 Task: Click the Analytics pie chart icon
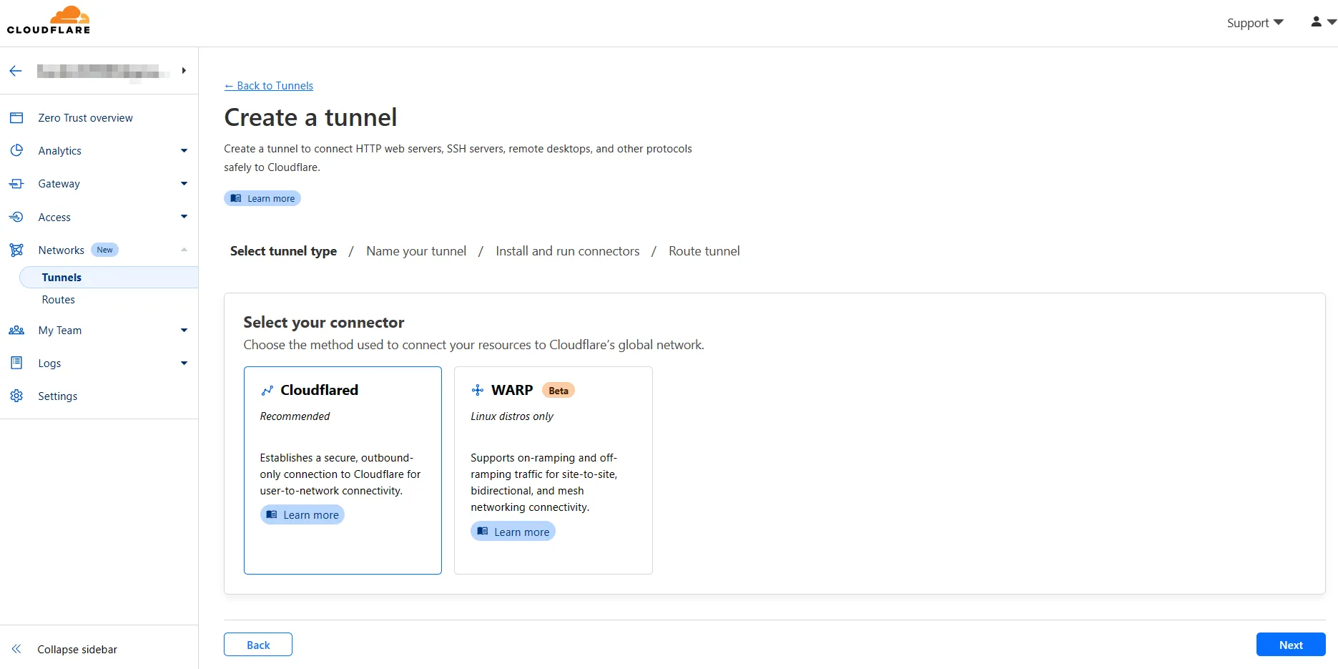point(16,151)
